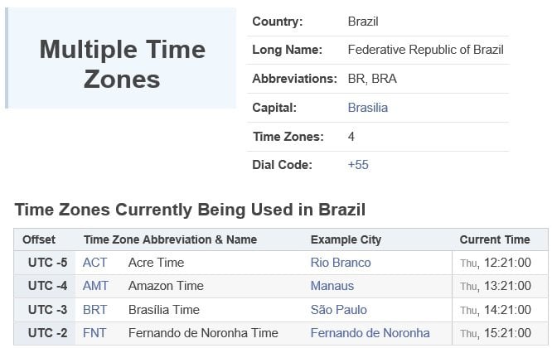Open the AMT time zone abbreviation link

[x=95, y=286]
